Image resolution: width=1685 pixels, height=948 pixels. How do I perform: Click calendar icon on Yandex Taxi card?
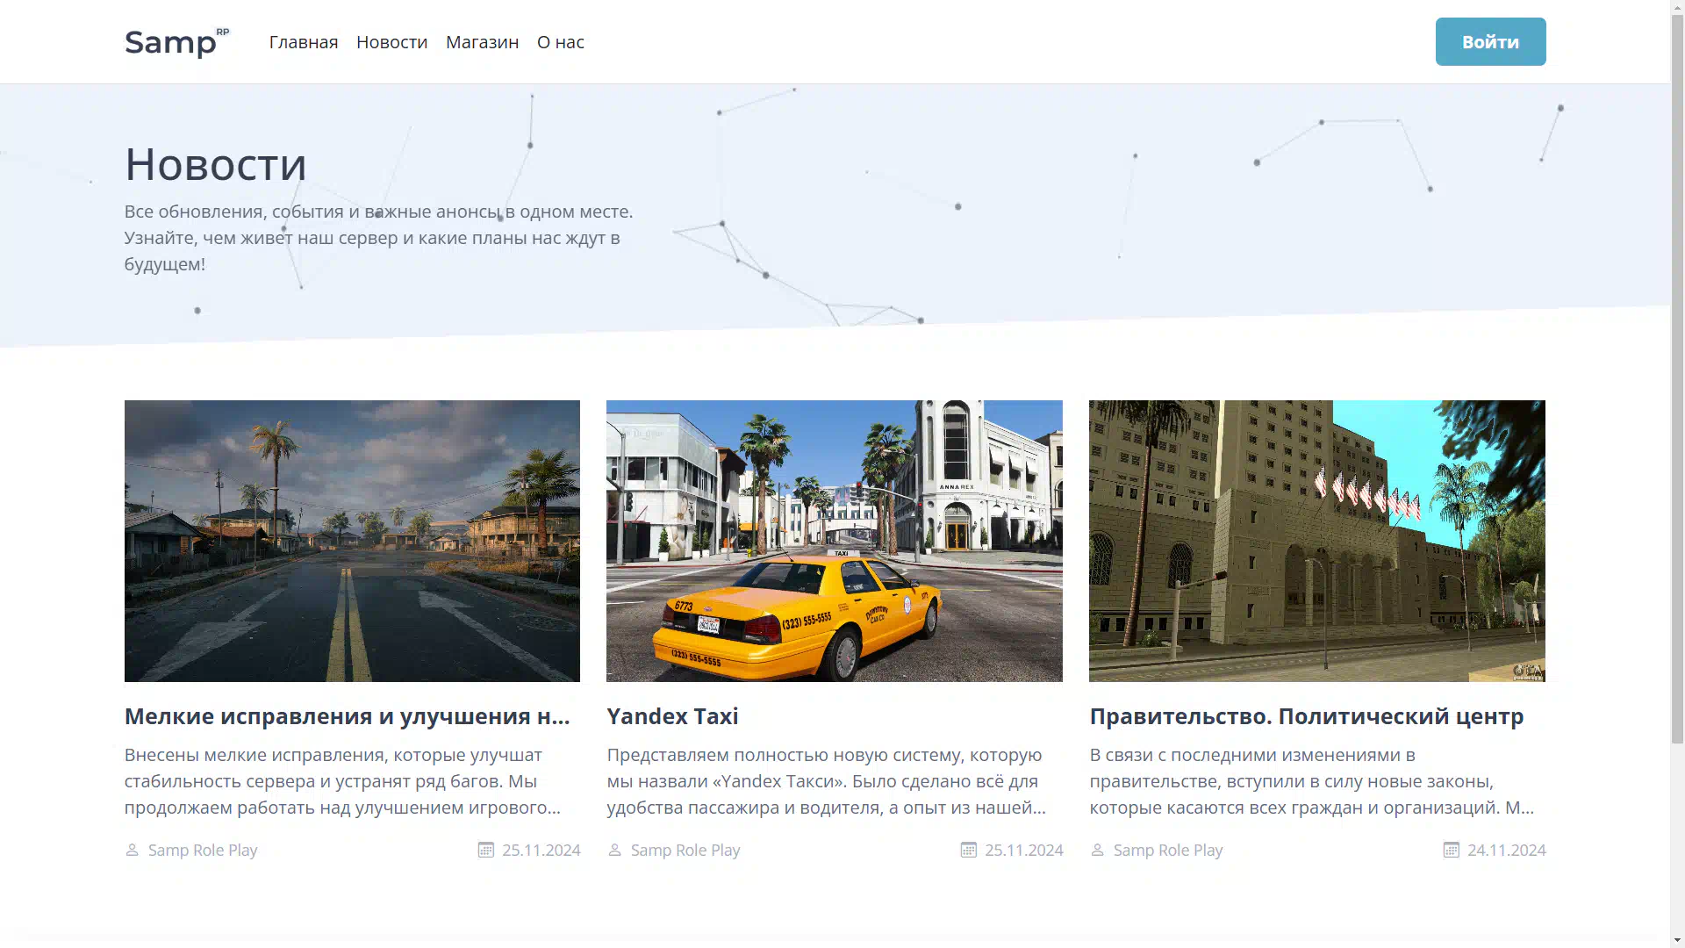(969, 850)
